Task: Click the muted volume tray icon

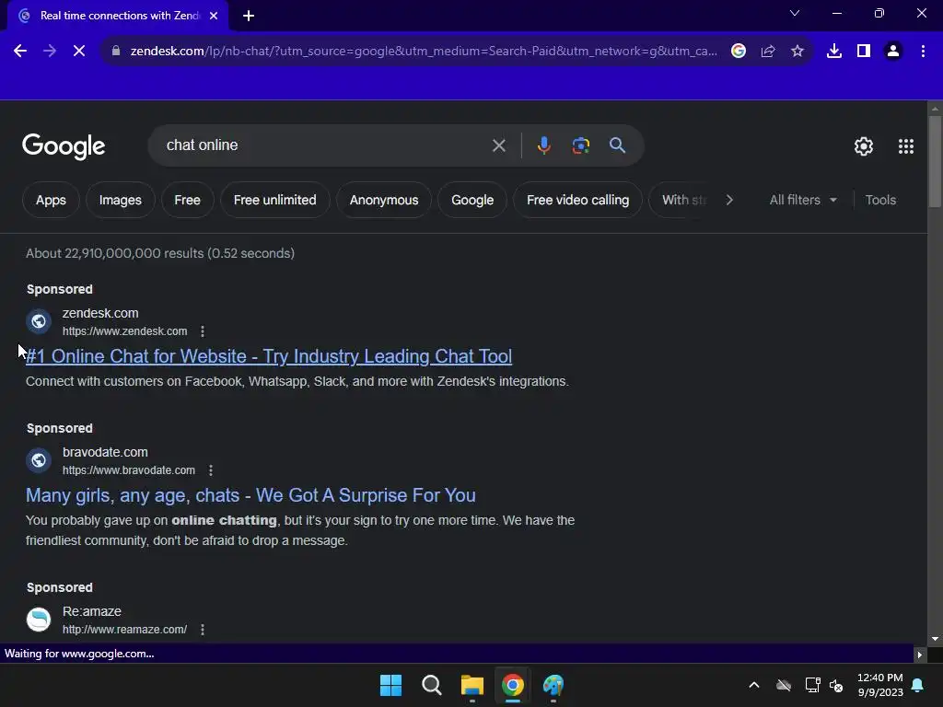Action: (x=836, y=685)
